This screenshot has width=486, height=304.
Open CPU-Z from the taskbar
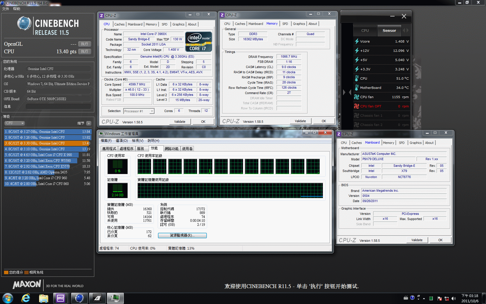[x=60, y=298]
